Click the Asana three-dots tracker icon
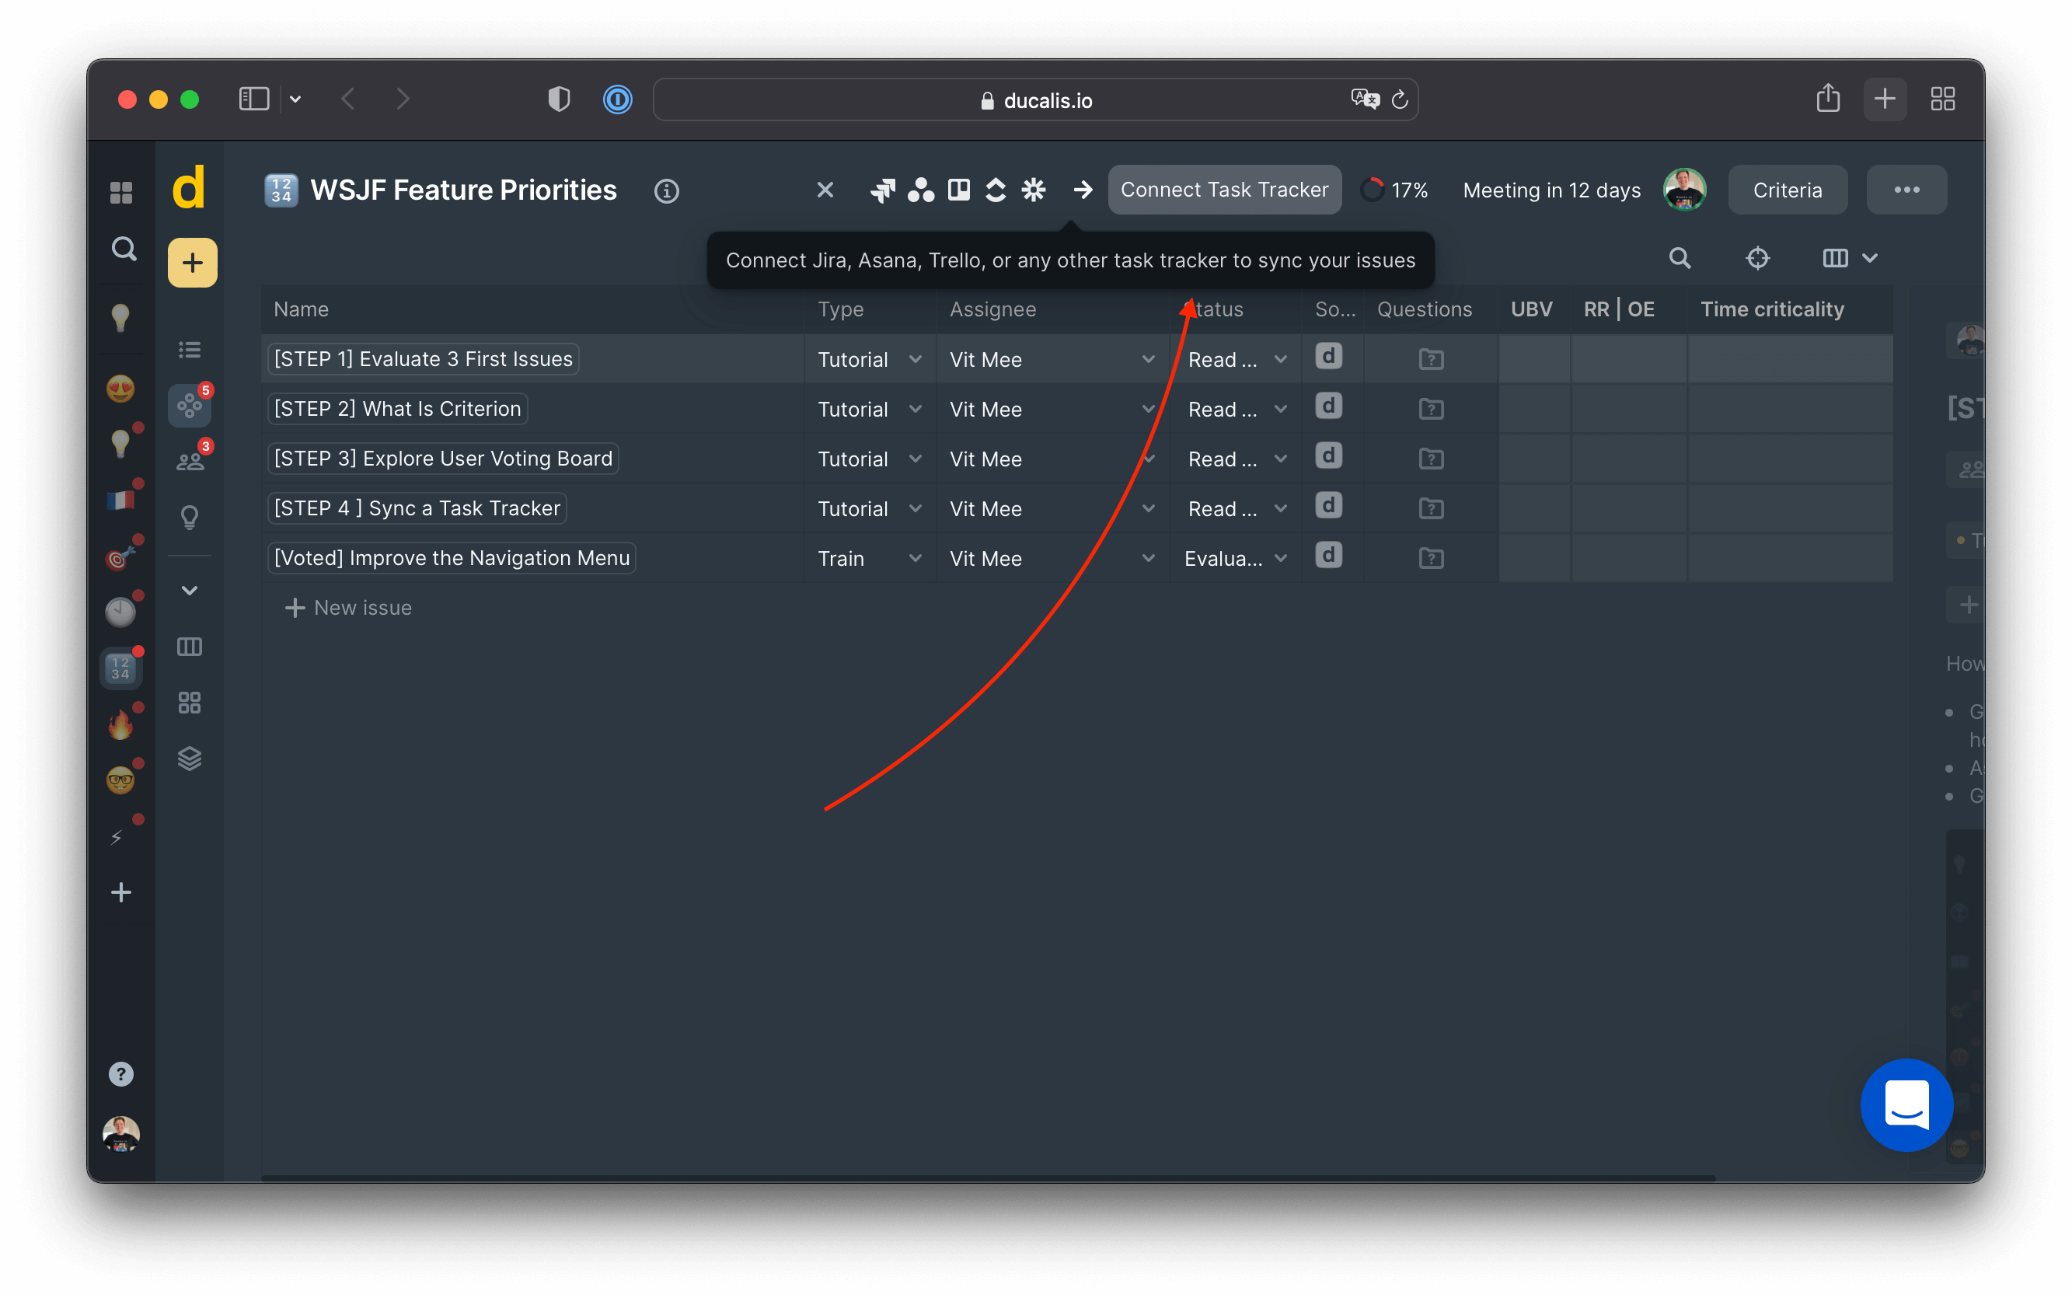 [920, 190]
